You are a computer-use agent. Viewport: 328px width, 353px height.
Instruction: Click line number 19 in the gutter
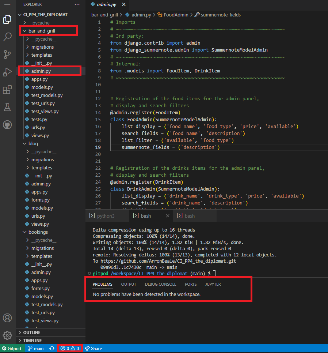98,147
